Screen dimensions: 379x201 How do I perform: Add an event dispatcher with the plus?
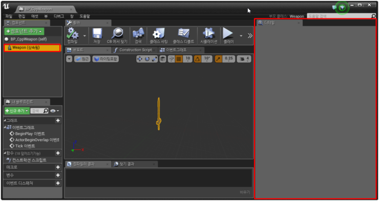tap(58, 183)
